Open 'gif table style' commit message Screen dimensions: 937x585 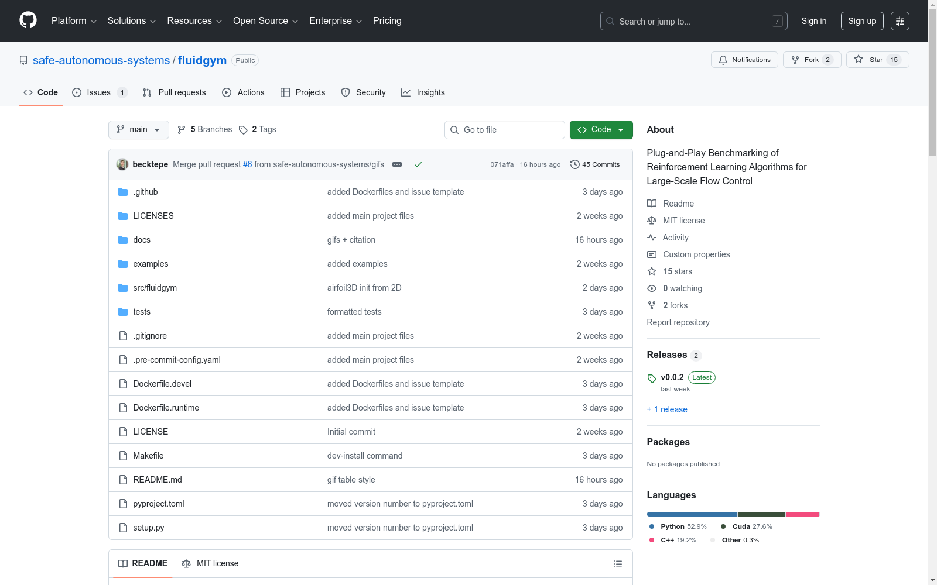tap(351, 480)
